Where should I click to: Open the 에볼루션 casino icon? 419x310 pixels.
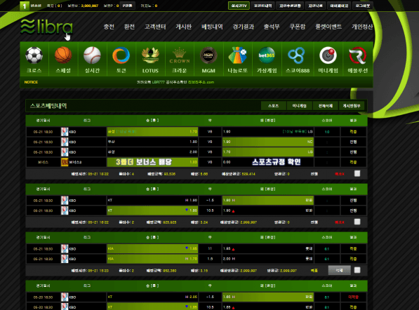[358, 60]
